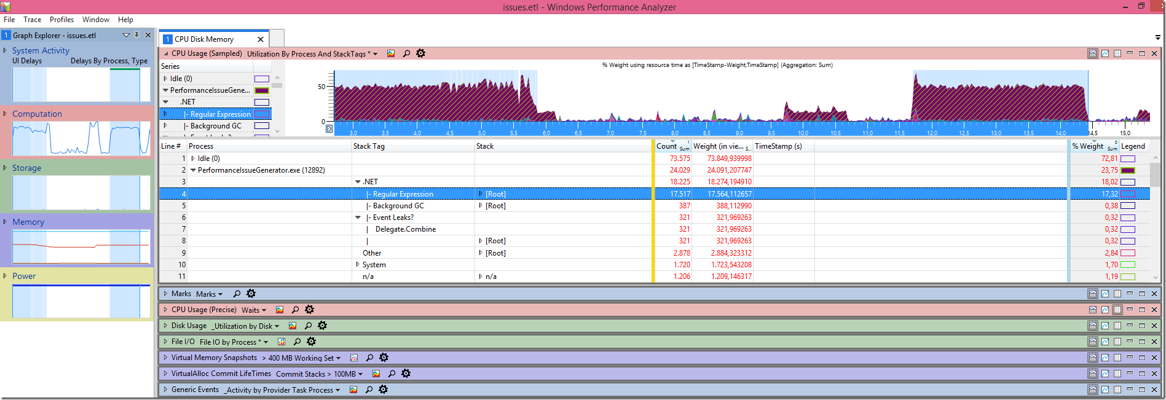Expand the Storage group in Graph Explorer
Screen dimensions: 1166x400
[6, 168]
